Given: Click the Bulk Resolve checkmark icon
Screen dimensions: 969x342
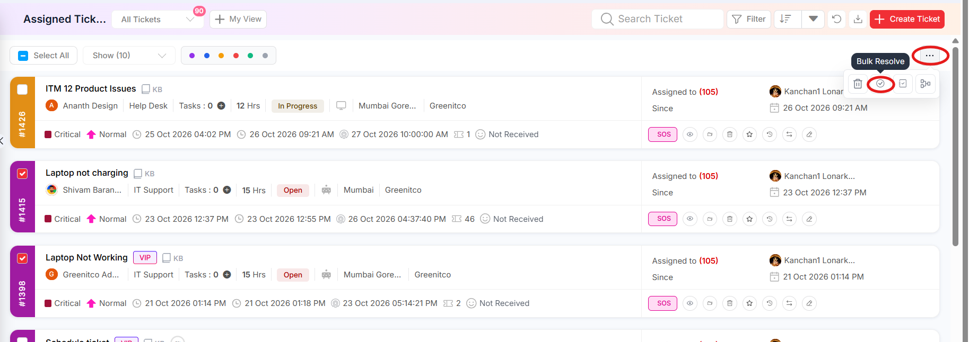Looking at the screenshot, I should (880, 84).
